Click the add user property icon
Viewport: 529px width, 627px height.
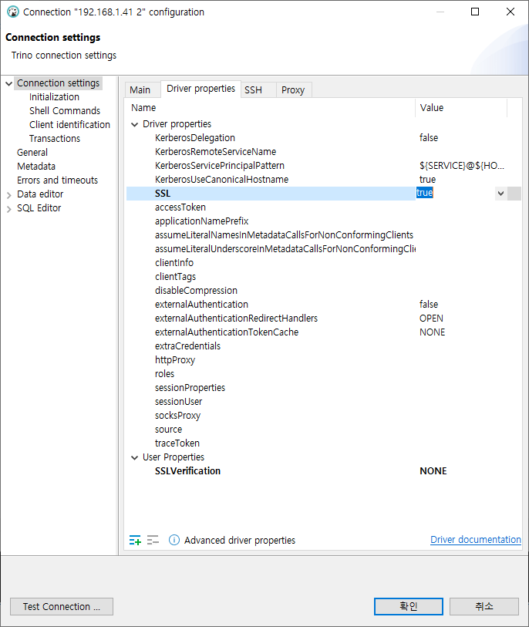[135, 540]
